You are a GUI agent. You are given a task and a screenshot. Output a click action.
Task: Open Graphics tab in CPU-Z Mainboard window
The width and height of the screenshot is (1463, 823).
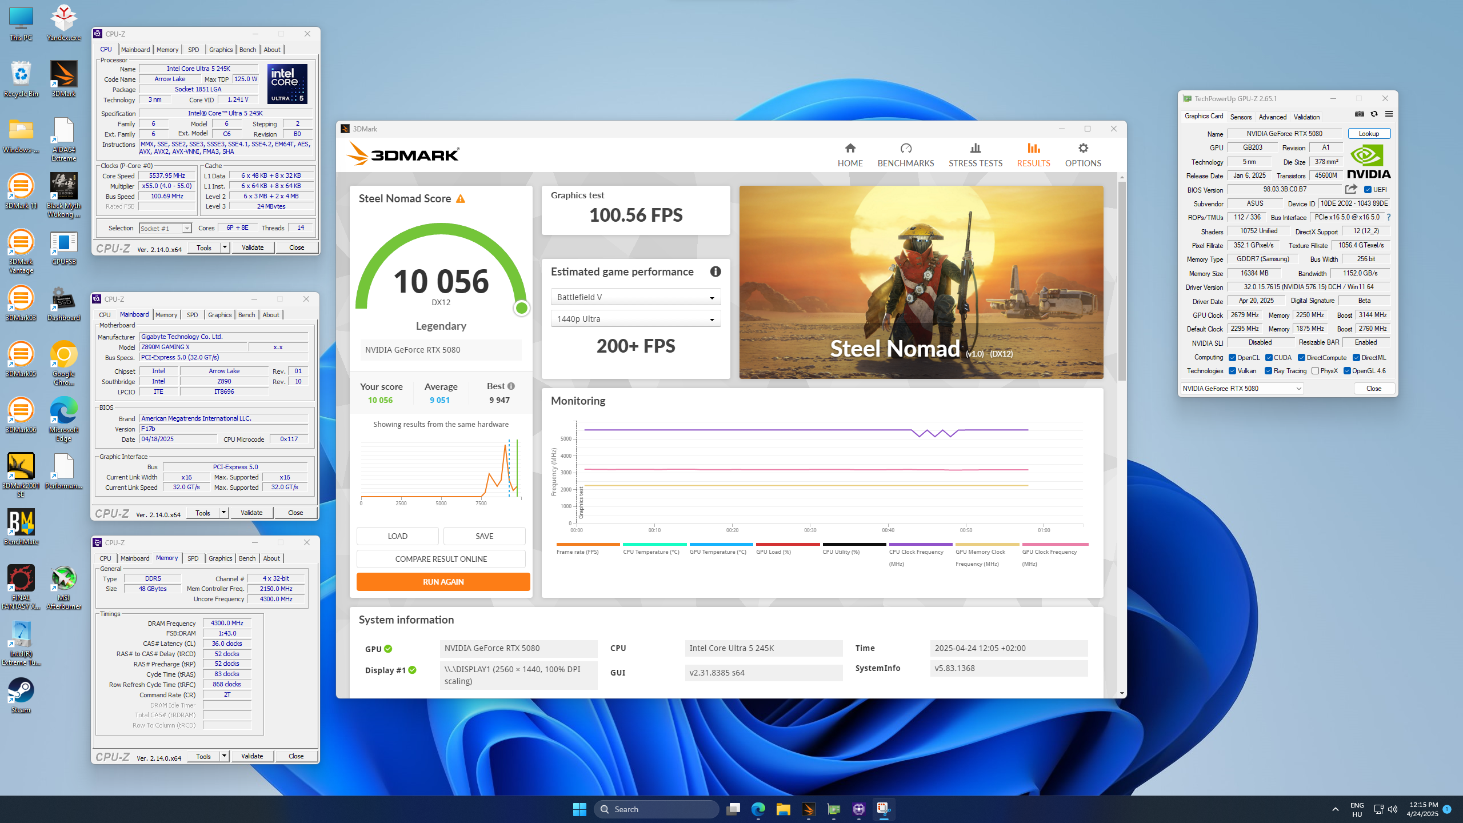(220, 315)
